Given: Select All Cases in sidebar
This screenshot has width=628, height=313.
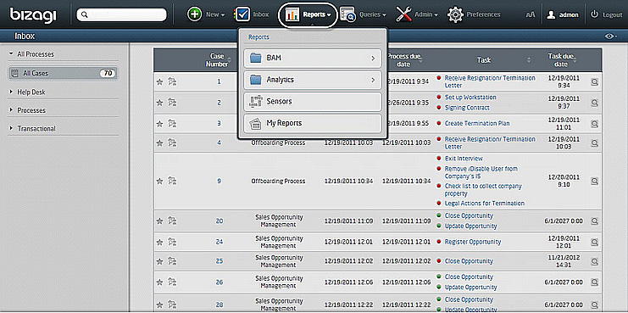Looking at the screenshot, I should tap(63, 73).
